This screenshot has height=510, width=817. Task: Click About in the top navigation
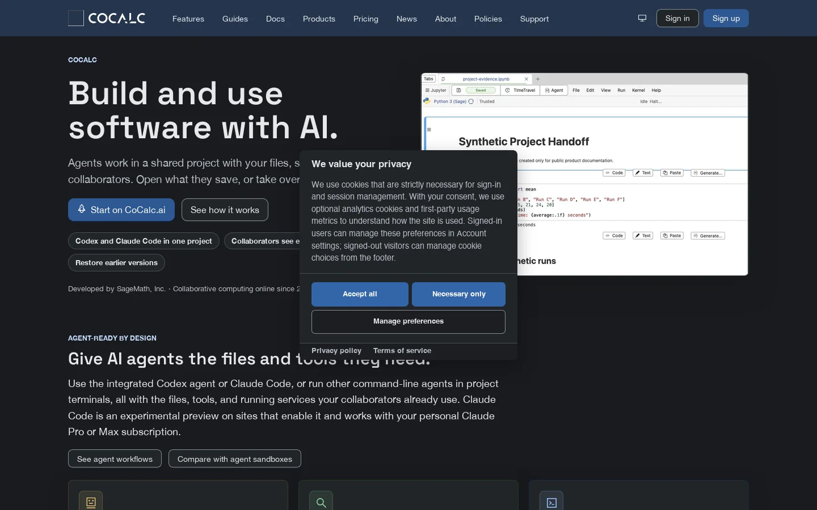tap(445, 19)
